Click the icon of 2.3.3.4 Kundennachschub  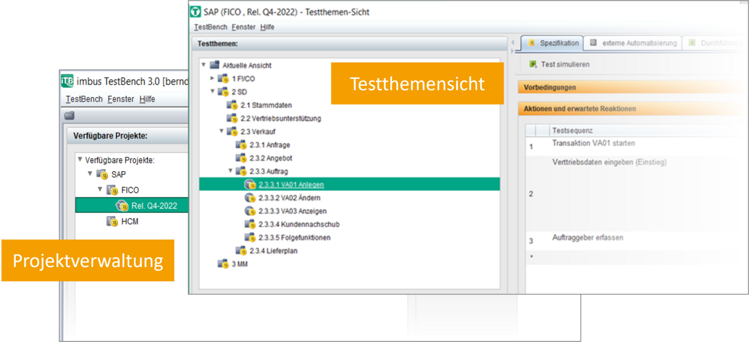click(x=250, y=224)
